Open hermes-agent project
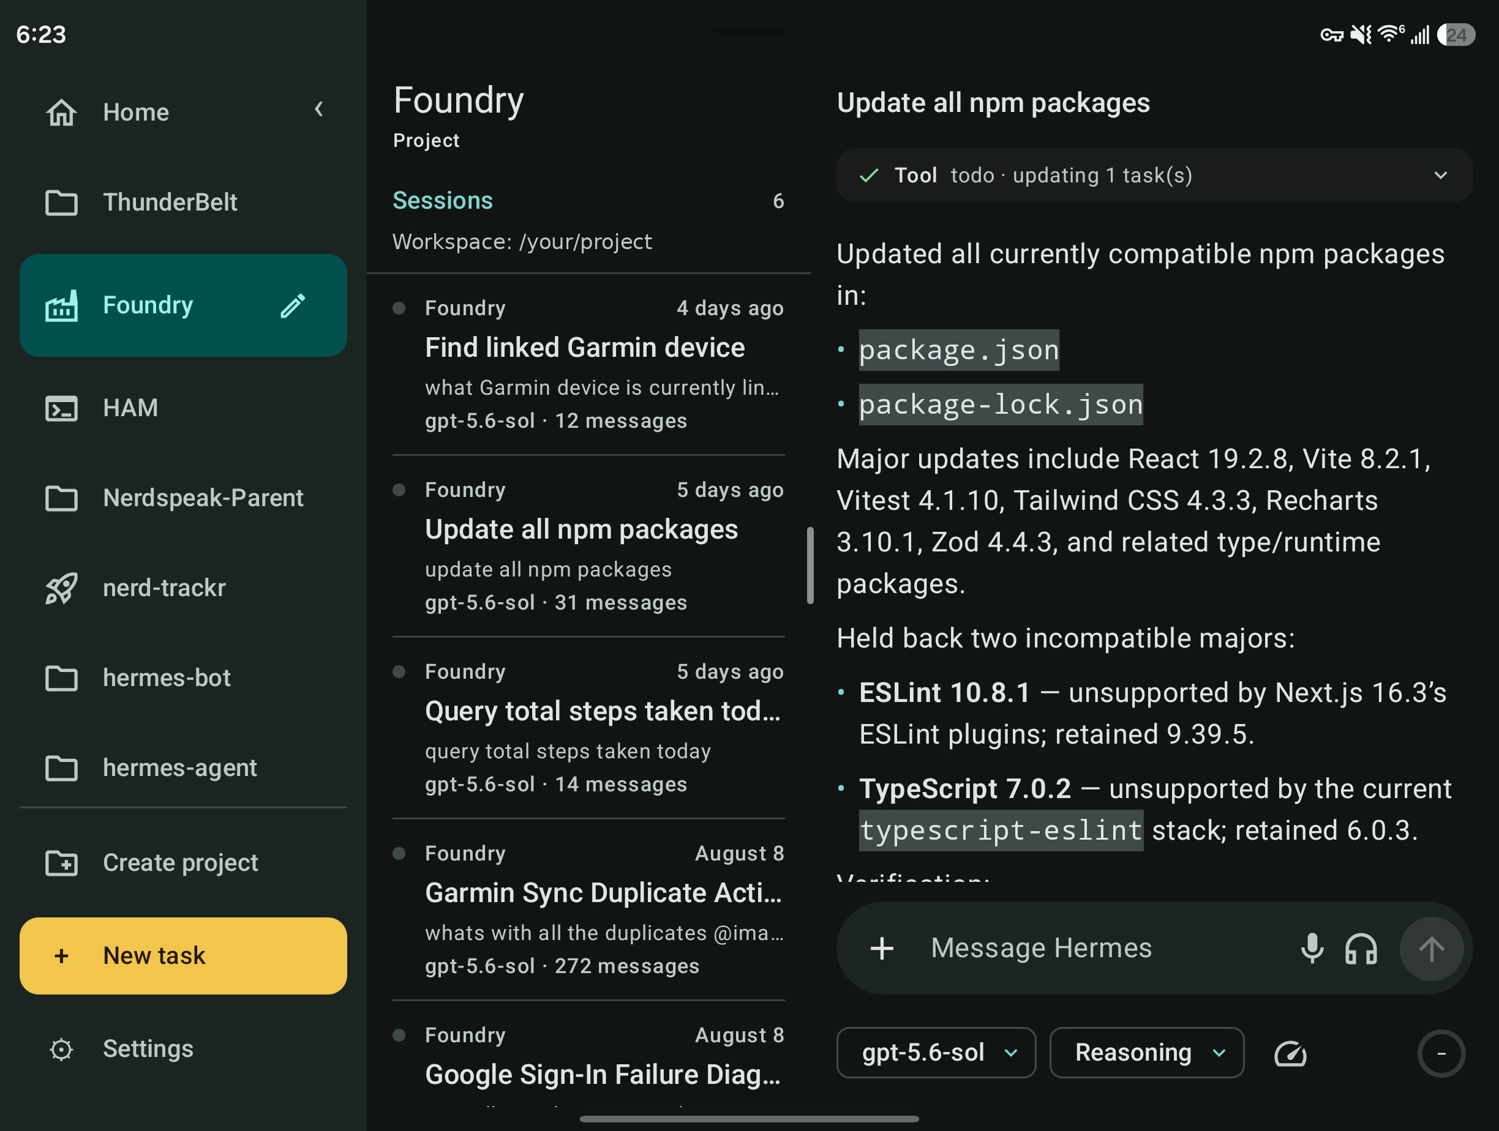Image resolution: width=1499 pixels, height=1131 pixels. [x=183, y=768]
